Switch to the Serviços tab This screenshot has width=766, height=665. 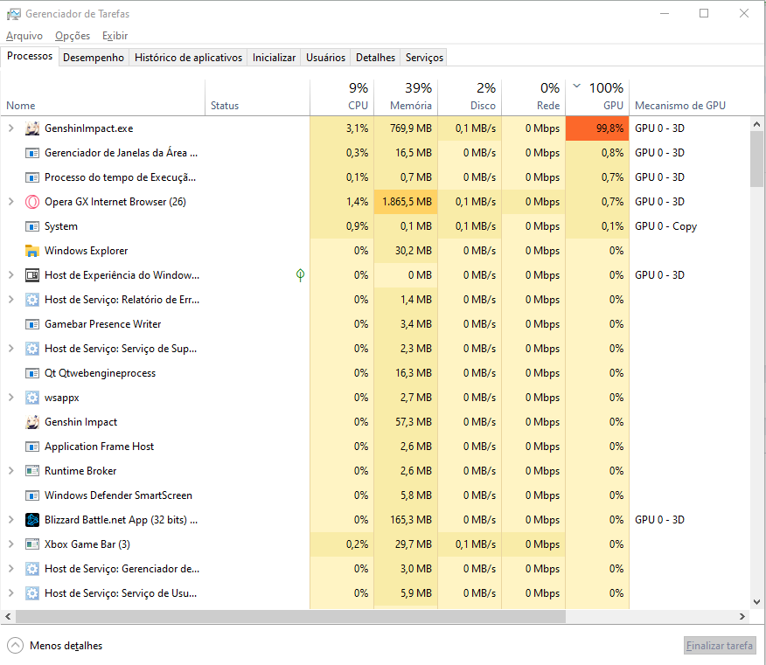[424, 58]
